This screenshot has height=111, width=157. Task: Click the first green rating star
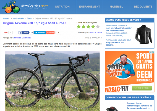tap(79, 27)
